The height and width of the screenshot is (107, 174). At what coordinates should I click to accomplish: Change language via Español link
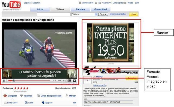(36, 3)
